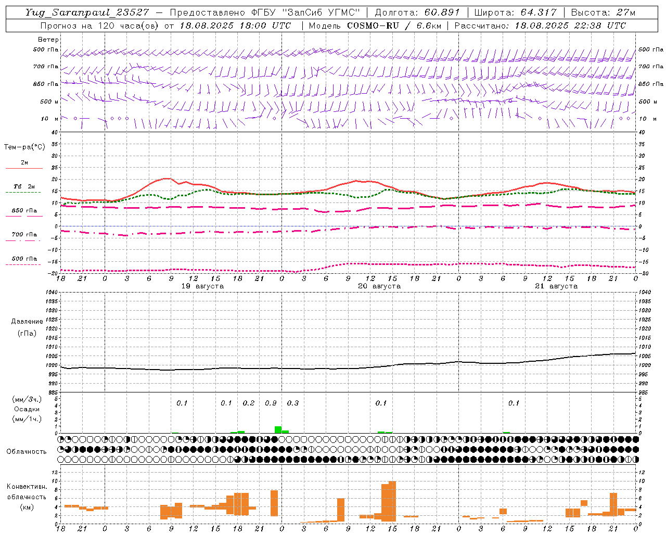Click the 'Конвективн.' convective cloud label

pyautogui.click(x=27, y=487)
